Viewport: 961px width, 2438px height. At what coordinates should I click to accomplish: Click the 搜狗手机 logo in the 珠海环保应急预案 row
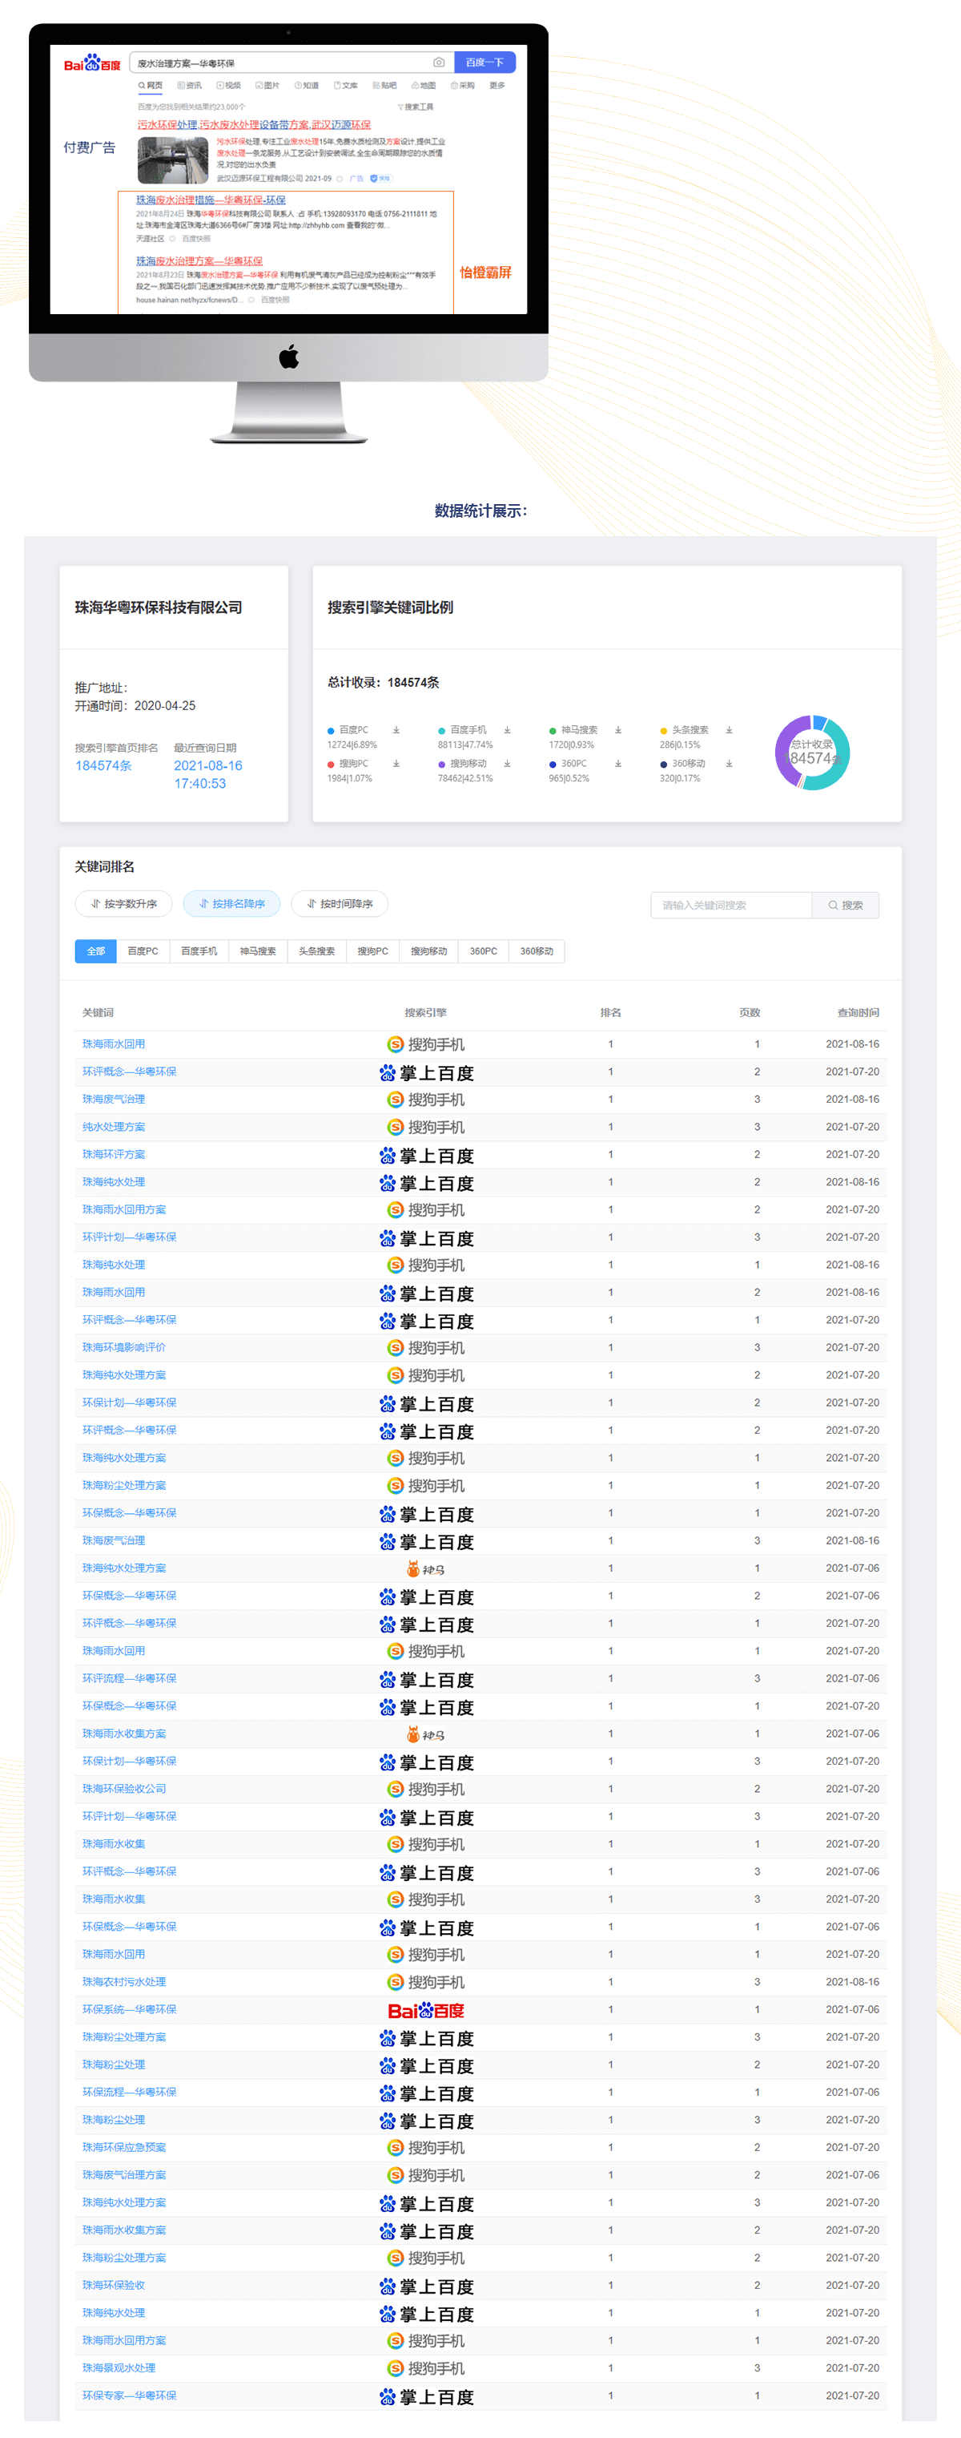[425, 2147]
